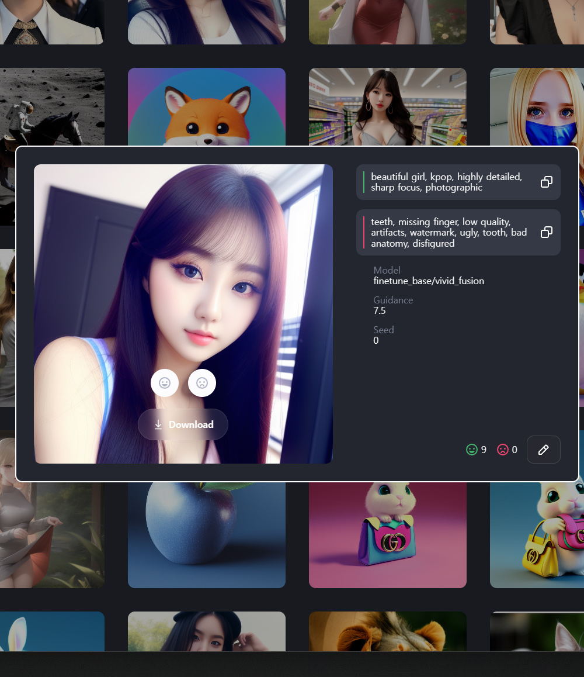Open the blonde girl with blue mask thumbnail
The width and height of the screenshot is (584, 677).
pyautogui.click(x=537, y=106)
